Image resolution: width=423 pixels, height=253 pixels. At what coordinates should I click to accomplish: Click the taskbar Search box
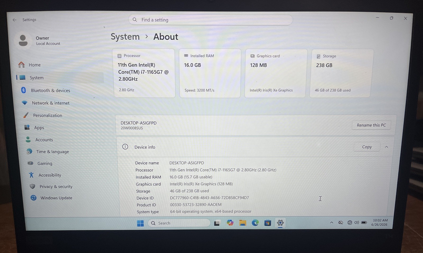pyautogui.click(x=179, y=223)
